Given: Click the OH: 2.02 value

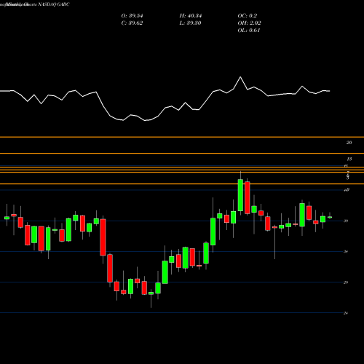Looking at the screenshot, I should (x=249, y=23).
